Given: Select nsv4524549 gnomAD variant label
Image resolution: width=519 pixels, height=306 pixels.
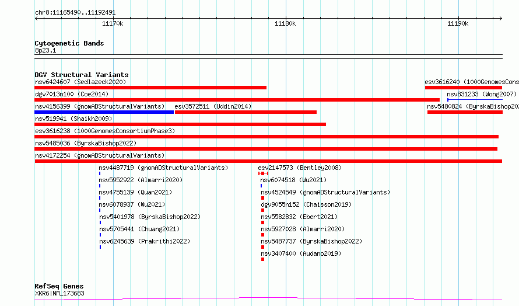Looking at the screenshot, I should 325,192.
